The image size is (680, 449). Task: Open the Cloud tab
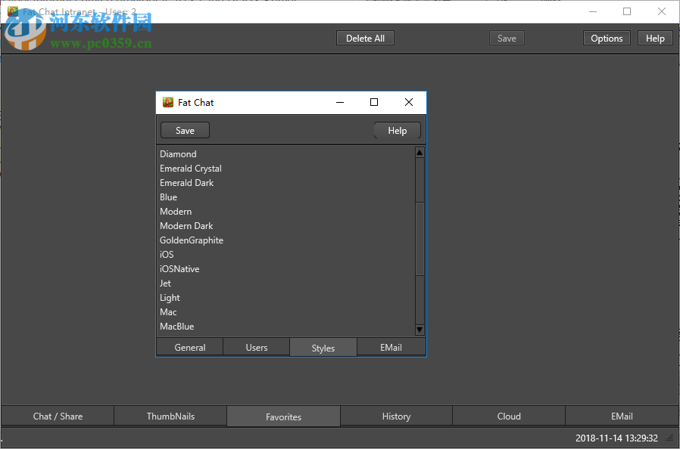509,416
